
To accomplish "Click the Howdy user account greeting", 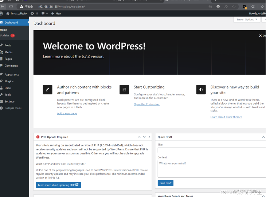I will pos(257,13).
